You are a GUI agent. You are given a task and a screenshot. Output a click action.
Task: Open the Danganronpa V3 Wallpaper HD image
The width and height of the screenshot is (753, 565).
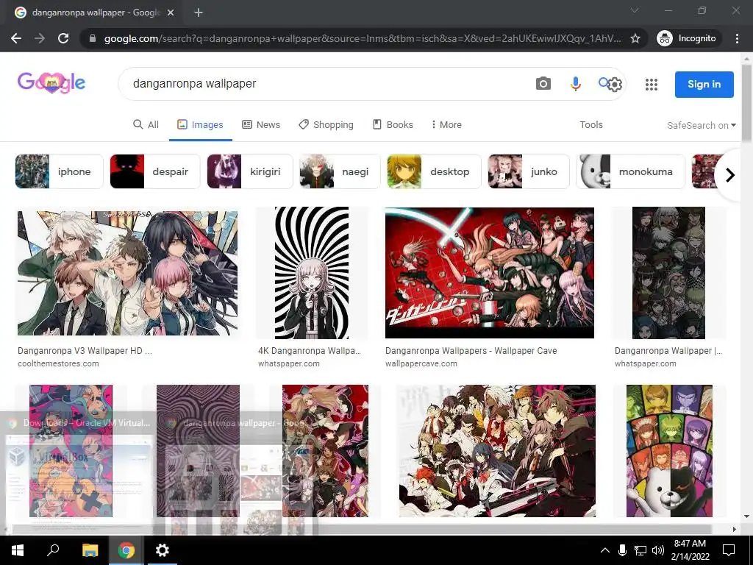click(x=127, y=273)
